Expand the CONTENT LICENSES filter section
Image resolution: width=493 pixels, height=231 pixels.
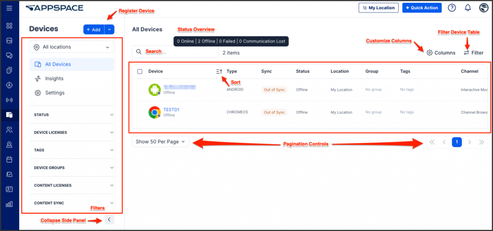(x=74, y=185)
